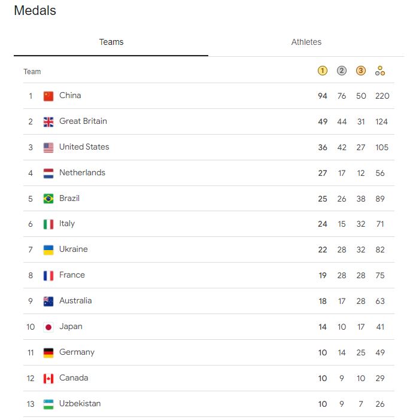Screen dimensions: 413x420
Task: Click the Brazil flag icon
Action: 48,199
